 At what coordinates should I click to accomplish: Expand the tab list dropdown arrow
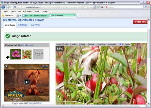tap(21, 16)
